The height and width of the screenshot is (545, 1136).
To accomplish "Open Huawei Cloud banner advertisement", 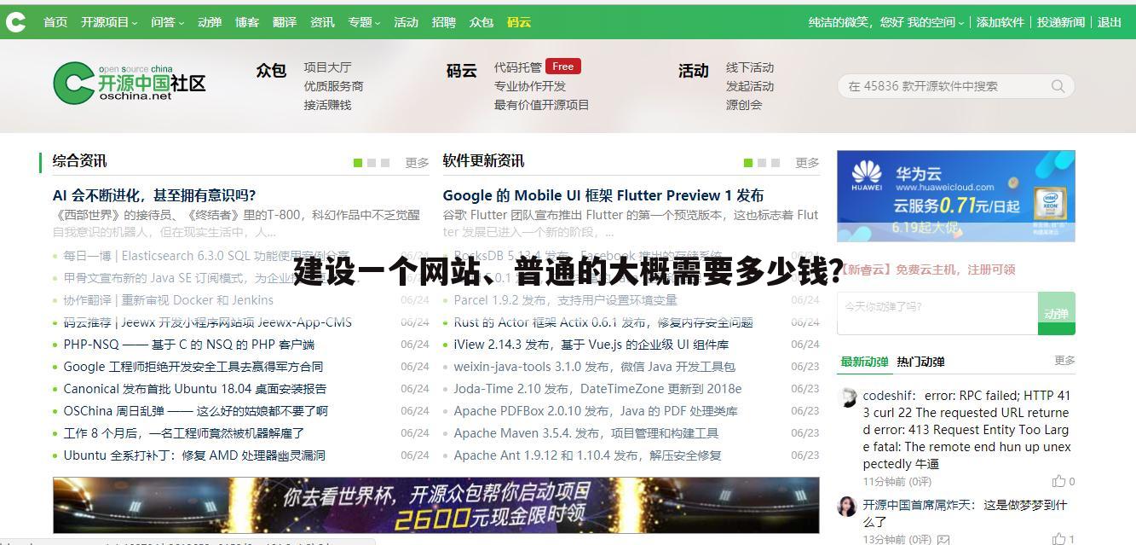I will pos(956,196).
